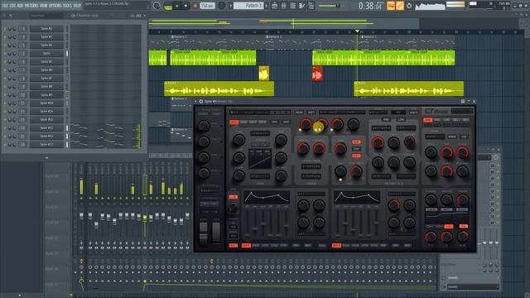The height and width of the screenshot is (298, 530).
Task: Click Spire's oscillator waveform display
Action: pos(260,159)
